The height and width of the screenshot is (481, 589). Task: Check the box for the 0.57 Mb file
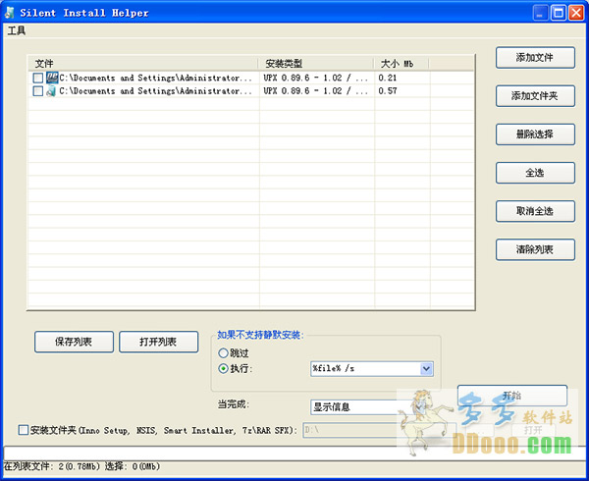tap(38, 91)
